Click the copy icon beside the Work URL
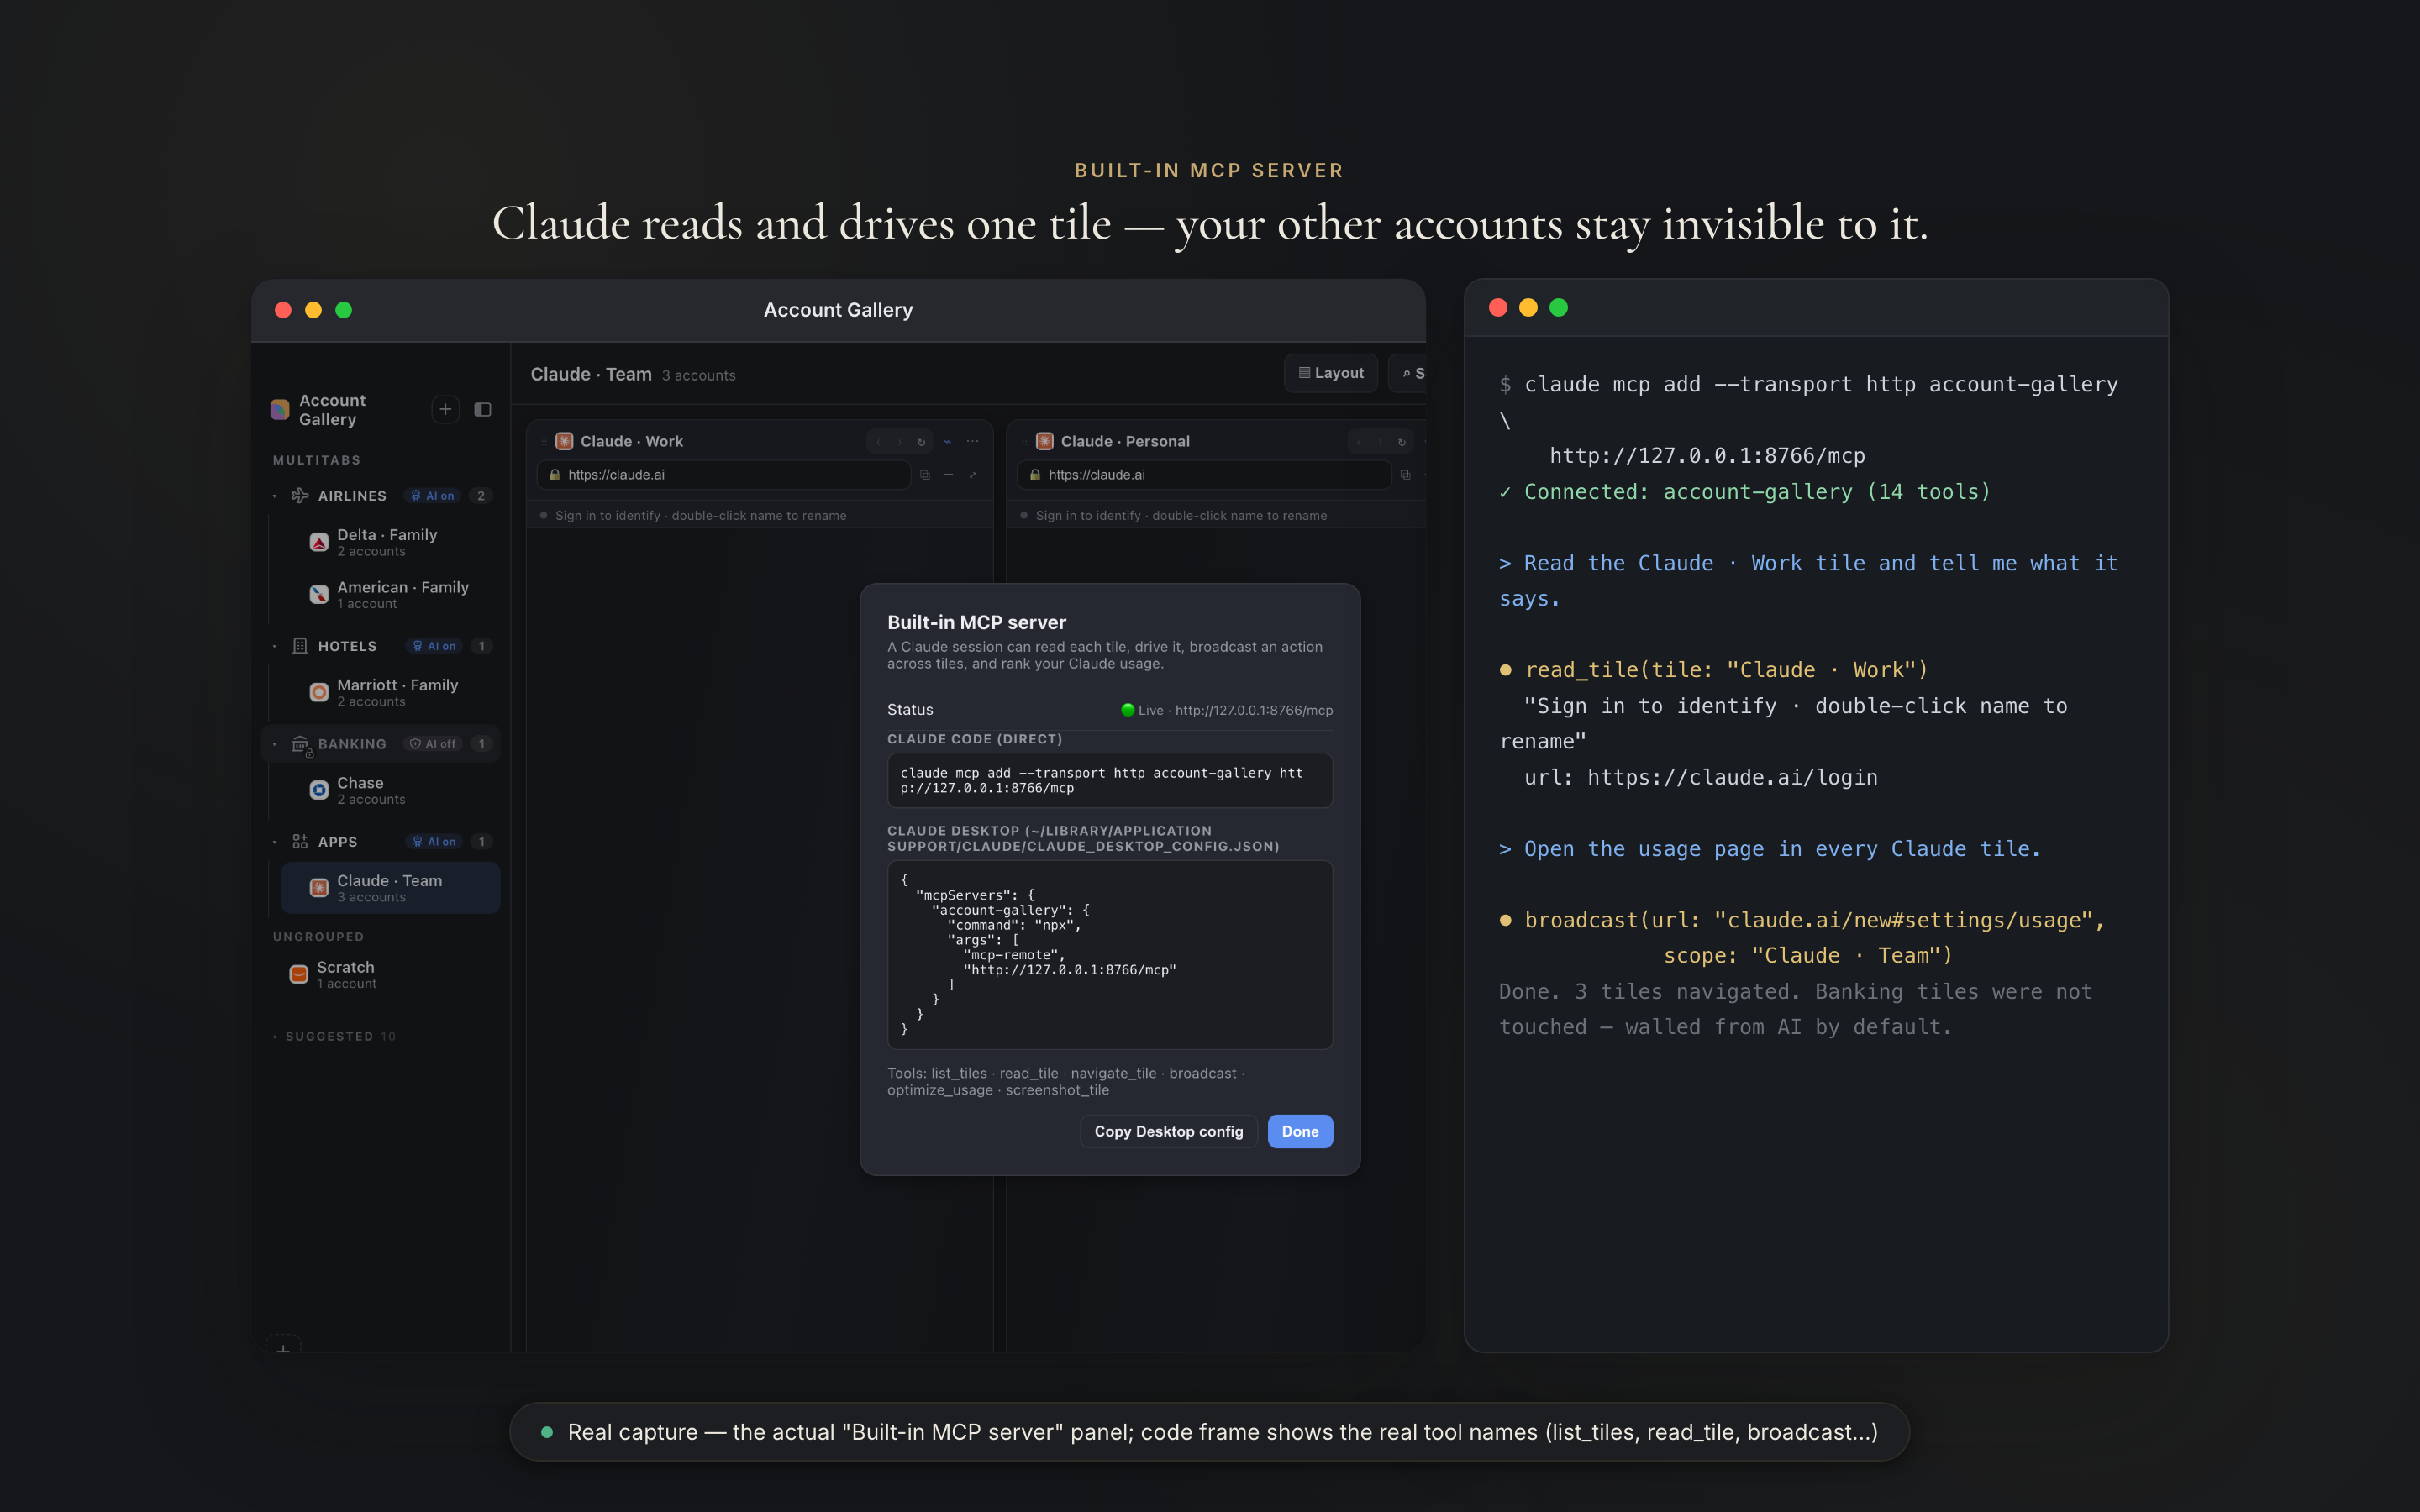2420x1512 pixels. click(925, 474)
